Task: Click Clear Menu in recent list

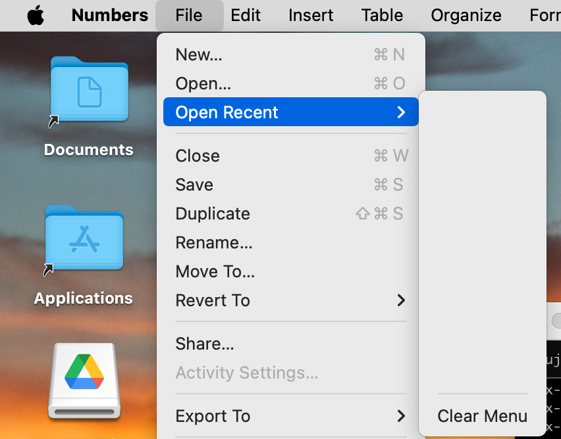Action: point(482,416)
